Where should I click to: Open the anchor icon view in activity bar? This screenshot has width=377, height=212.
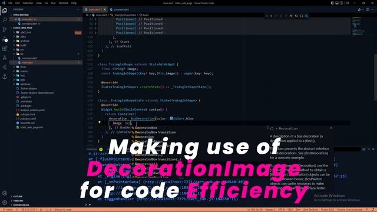[5, 77]
